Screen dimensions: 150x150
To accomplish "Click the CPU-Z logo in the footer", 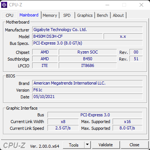I will tap(14, 146).
